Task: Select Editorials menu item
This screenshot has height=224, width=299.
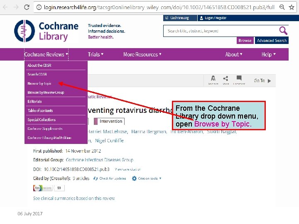Action: click(55, 102)
